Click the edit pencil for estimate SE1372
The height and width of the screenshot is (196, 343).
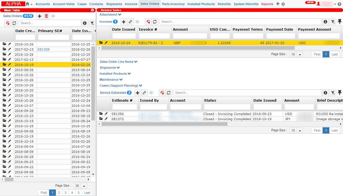click(106, 119)
